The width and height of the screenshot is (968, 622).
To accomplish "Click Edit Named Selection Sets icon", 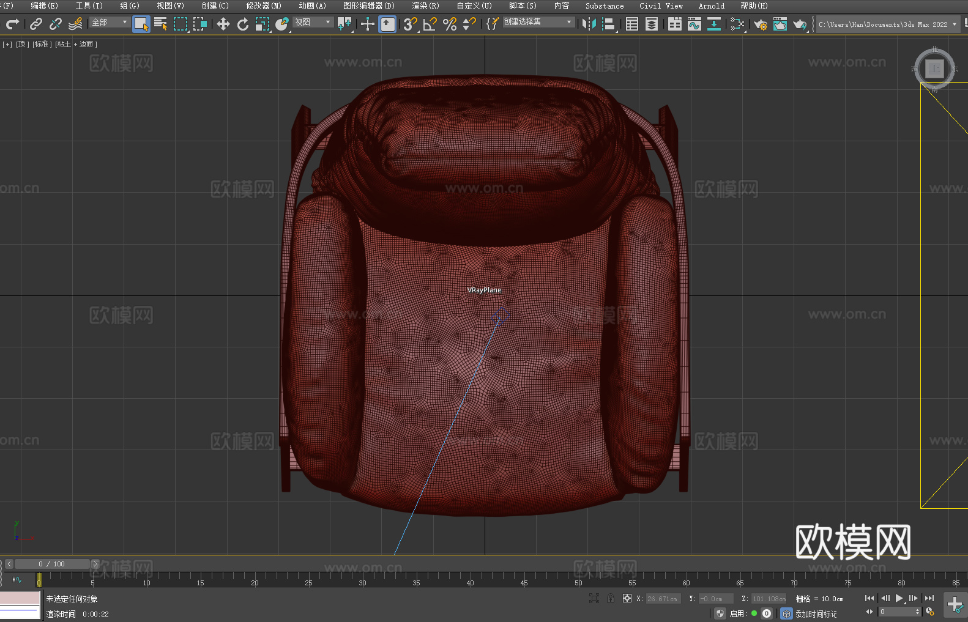I will point(493,24).
